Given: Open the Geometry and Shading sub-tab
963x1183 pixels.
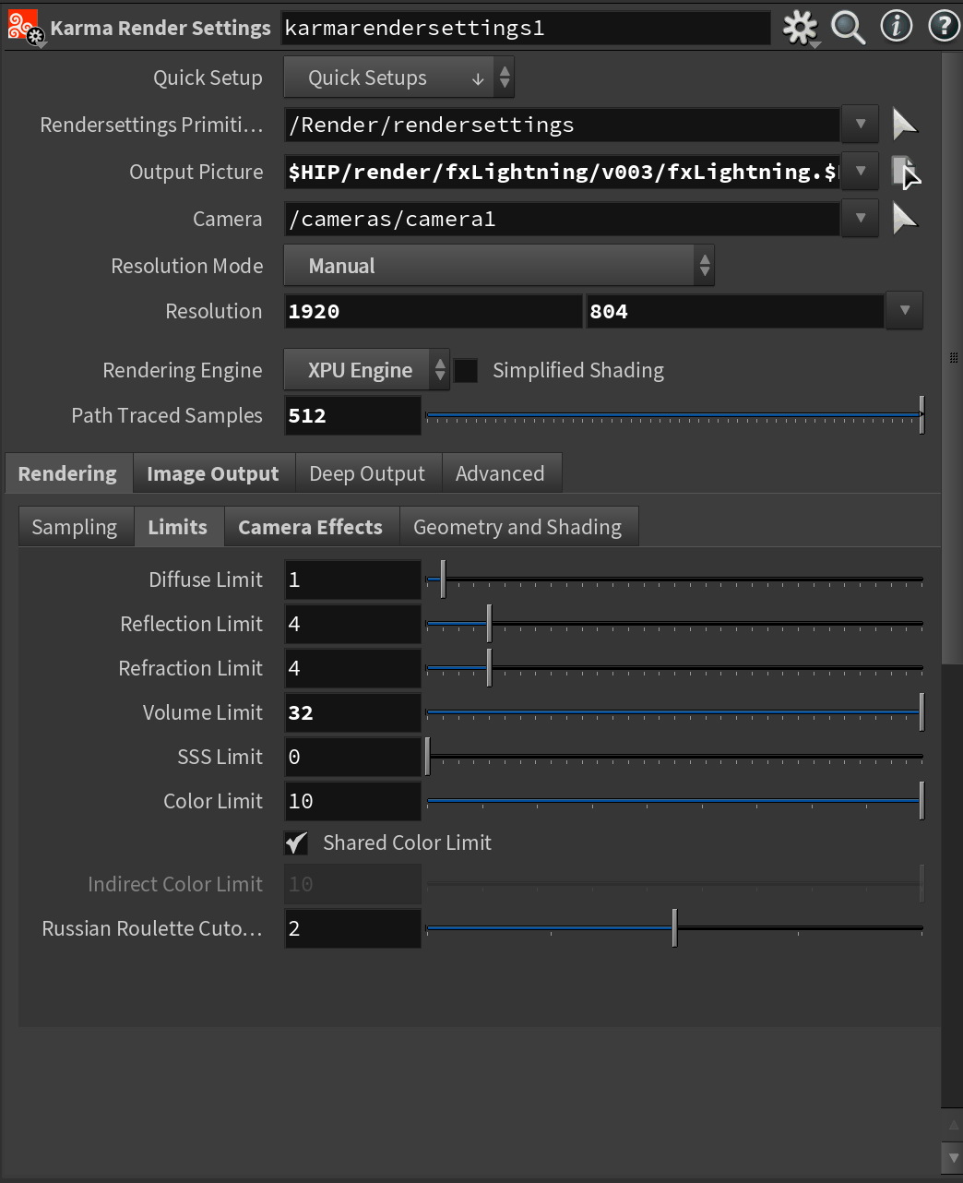Looking at the screenshot, I should click(x=518, y=527).
